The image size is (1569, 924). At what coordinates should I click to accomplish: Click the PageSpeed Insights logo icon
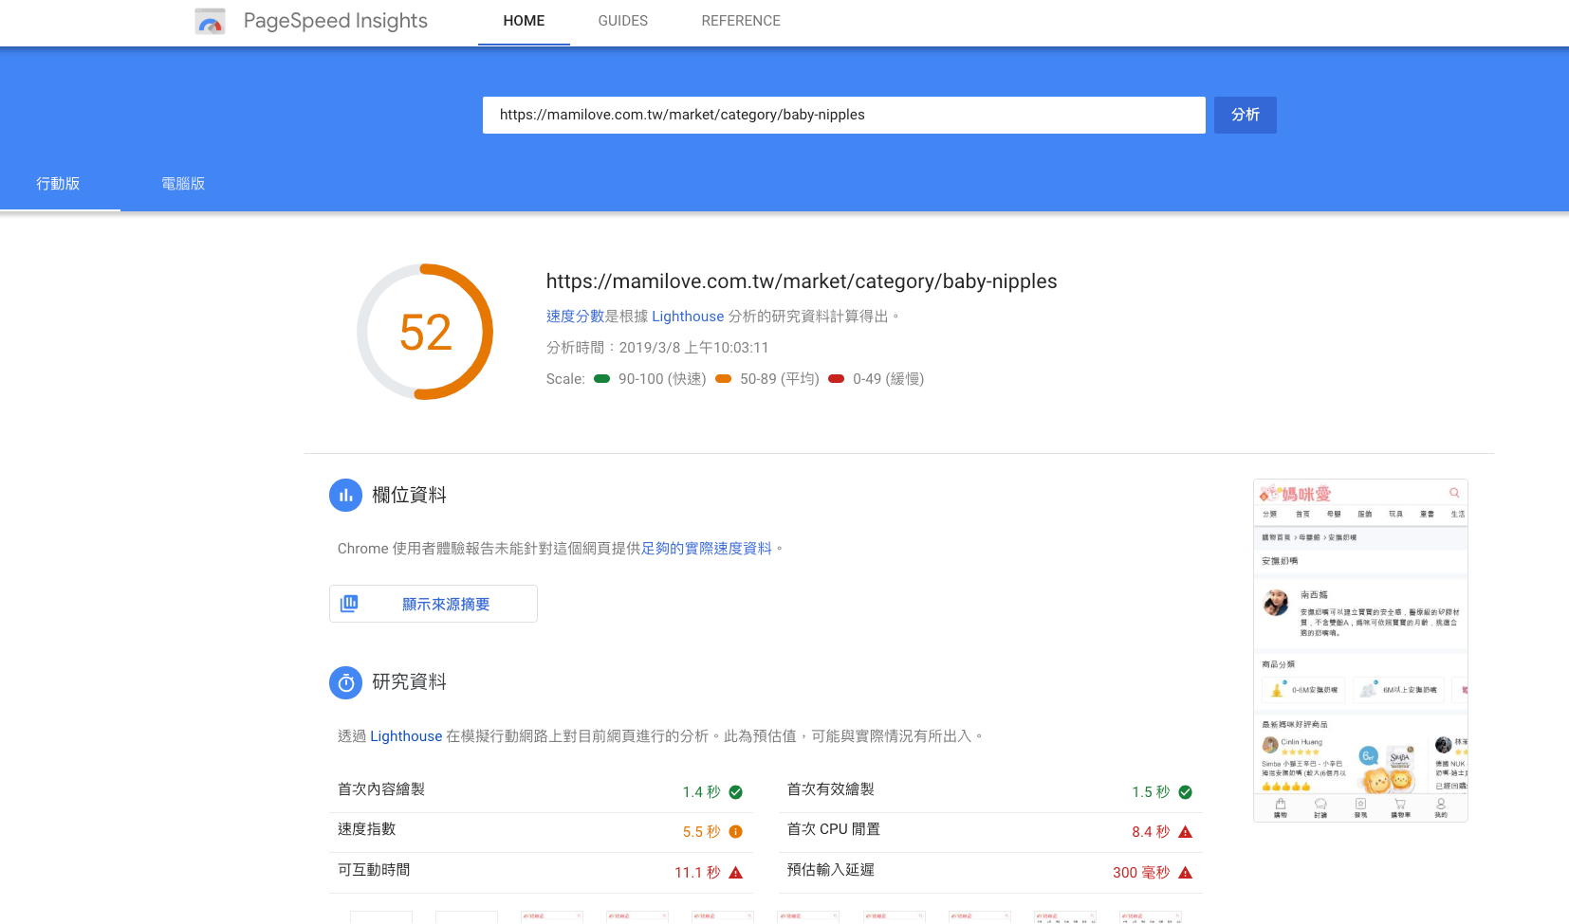[210, 21]
